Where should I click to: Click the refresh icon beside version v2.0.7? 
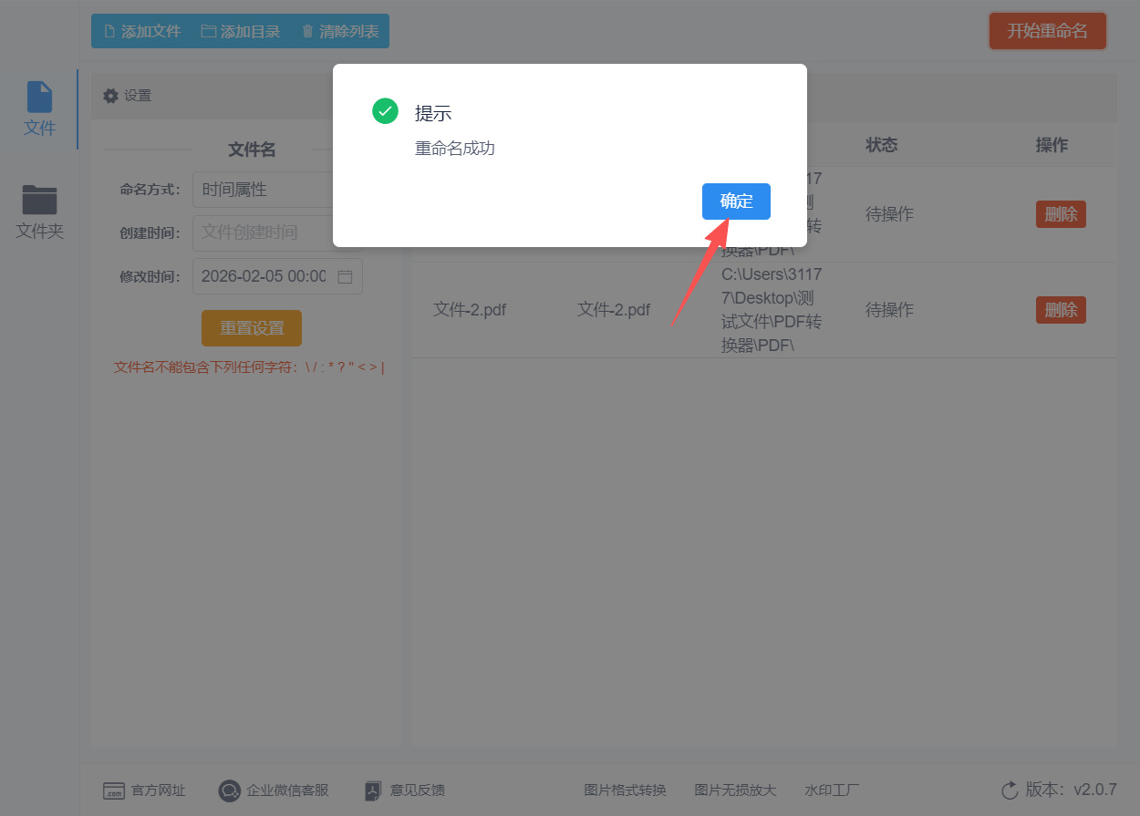(1009, 790)
